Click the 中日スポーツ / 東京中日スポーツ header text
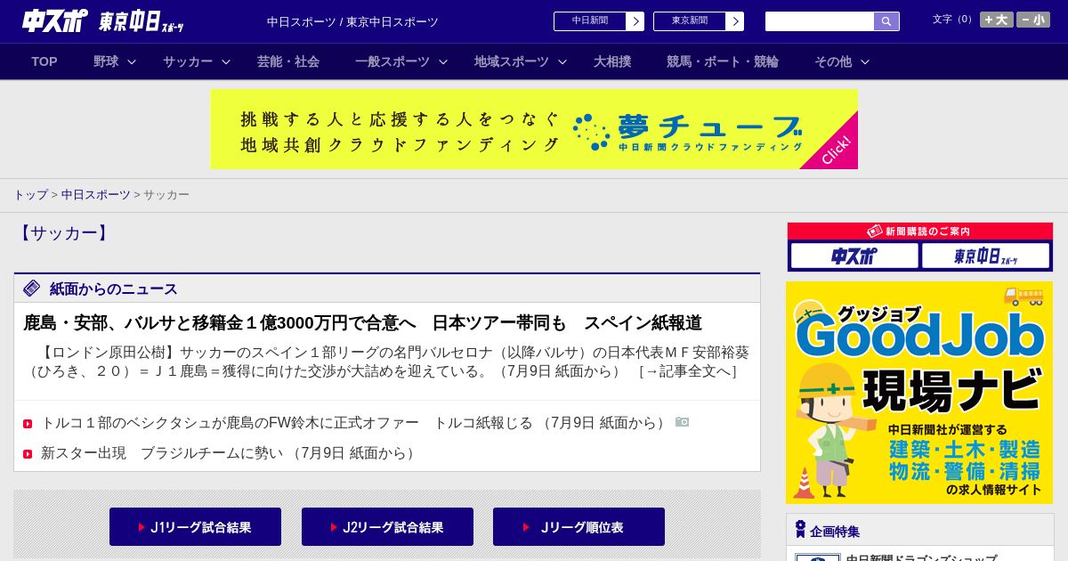 pos(352,21)
